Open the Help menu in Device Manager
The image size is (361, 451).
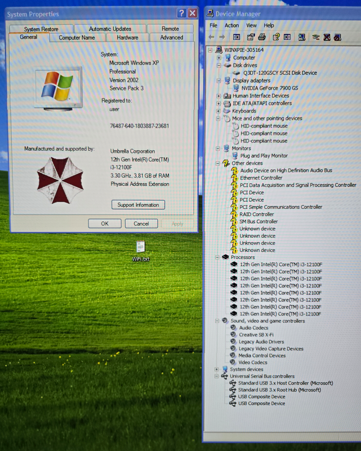pos(269,25)
